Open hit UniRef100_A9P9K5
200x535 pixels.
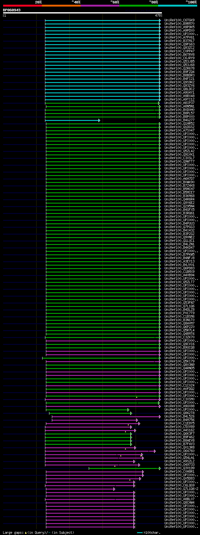[x=179, y=27]
